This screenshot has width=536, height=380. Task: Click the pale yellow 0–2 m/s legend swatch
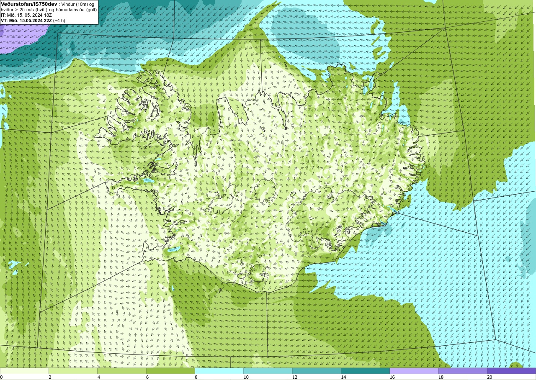tap(24, 371)
